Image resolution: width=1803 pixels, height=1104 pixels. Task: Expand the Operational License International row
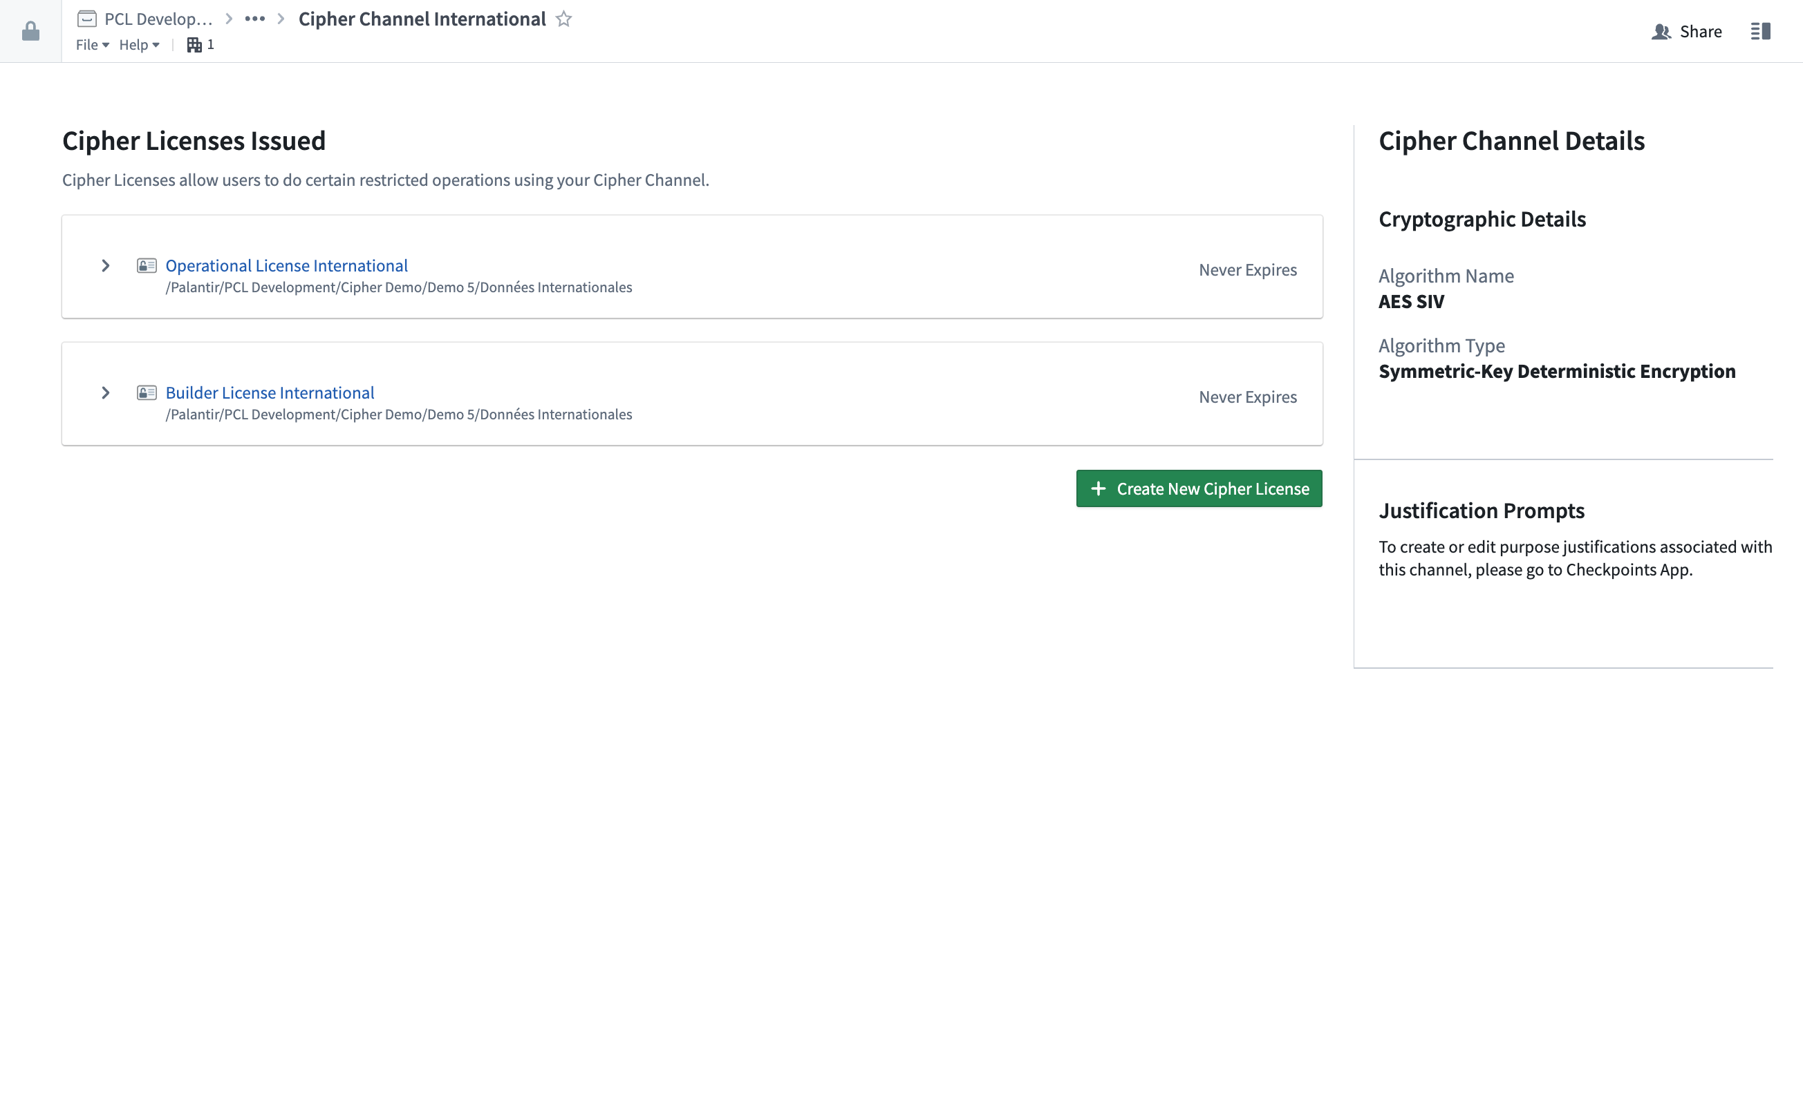point(105,265)
